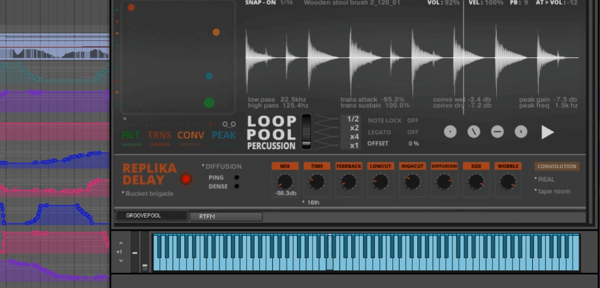Screen dimensions: 600x288
Task: Click the delay DIFFUSION knob
Action: coord(444,182)
